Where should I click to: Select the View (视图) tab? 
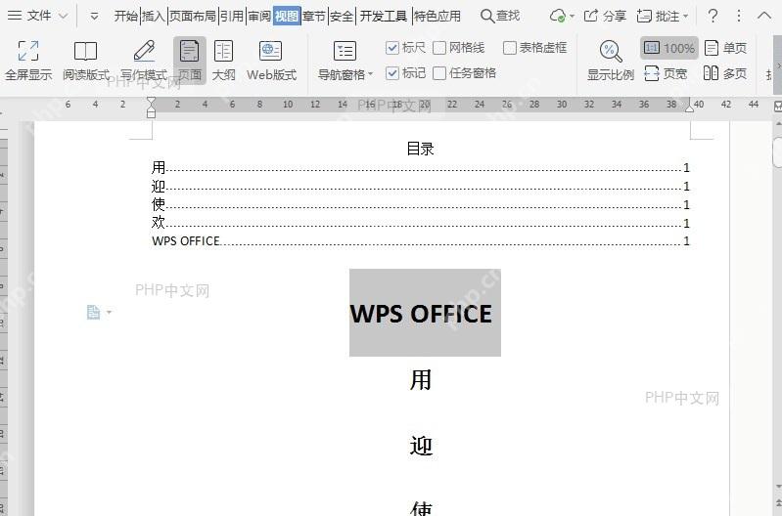point(287,16)
